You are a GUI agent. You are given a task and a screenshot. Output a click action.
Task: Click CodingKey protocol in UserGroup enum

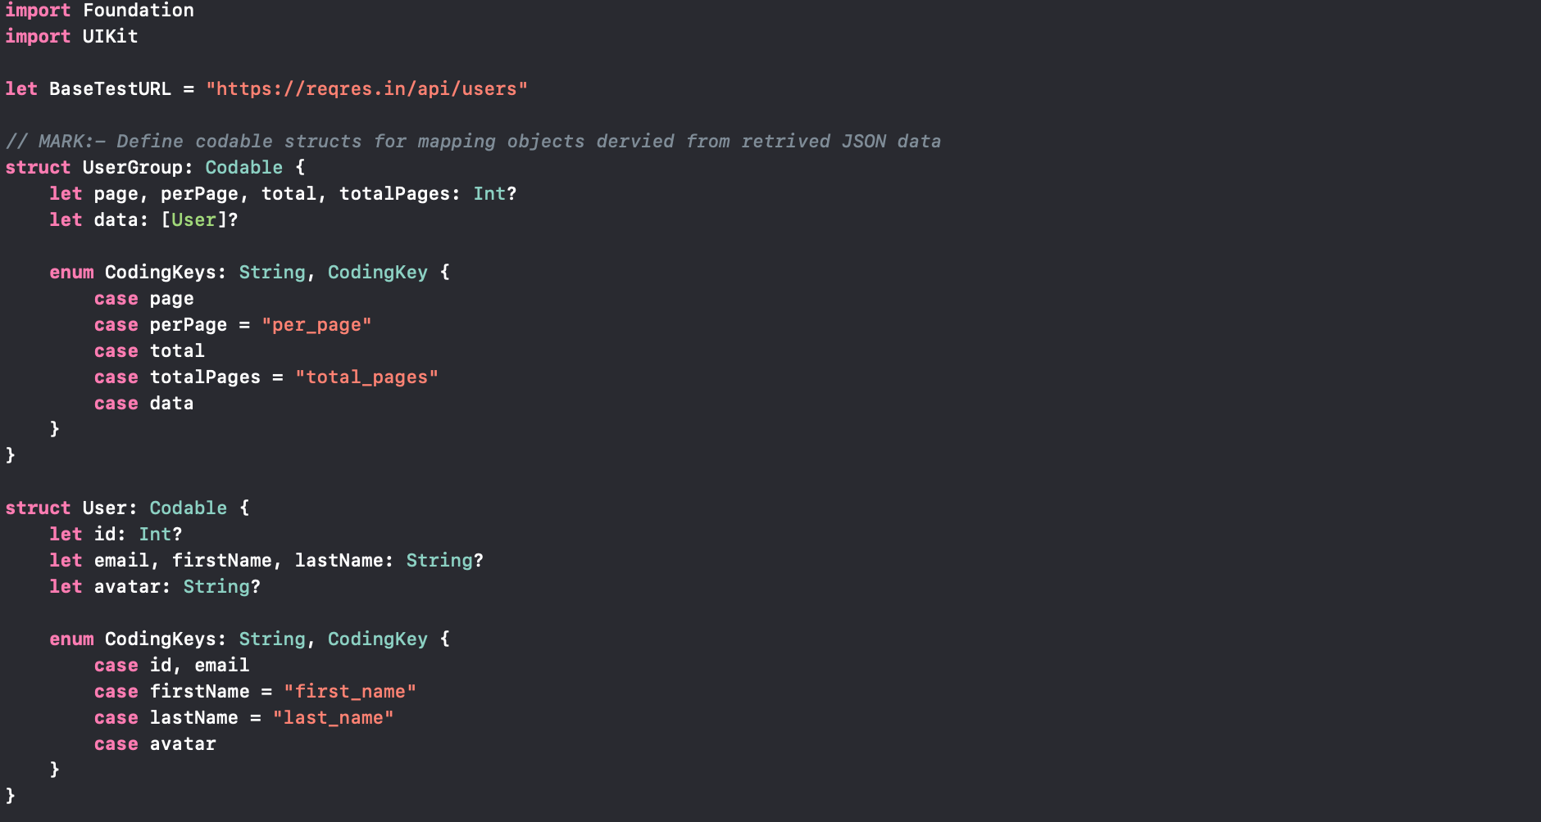point(377,272)
